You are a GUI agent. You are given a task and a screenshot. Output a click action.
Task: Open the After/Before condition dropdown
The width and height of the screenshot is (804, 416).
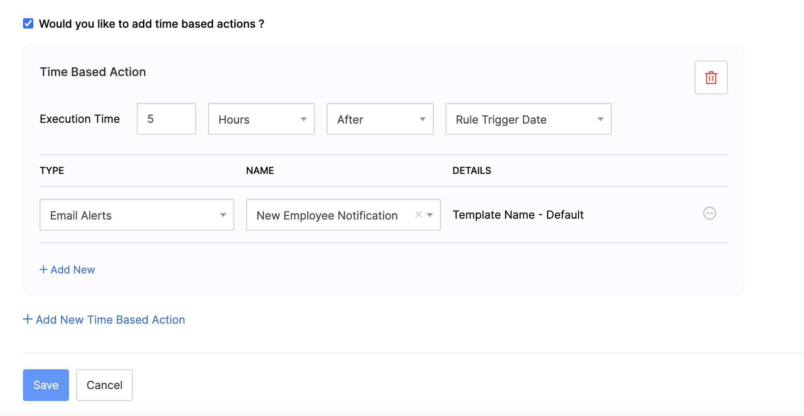pos(379,119)
